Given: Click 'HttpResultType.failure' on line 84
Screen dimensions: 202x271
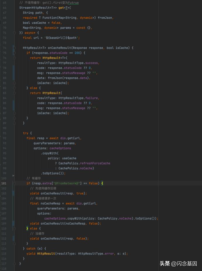Looking at the screenshot, I should tap(78, 98).
